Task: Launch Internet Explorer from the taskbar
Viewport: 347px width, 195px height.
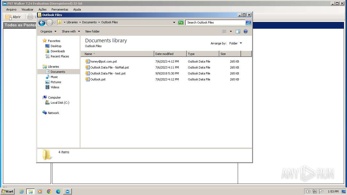Action: pyautogui.click(x=21, y=191)
